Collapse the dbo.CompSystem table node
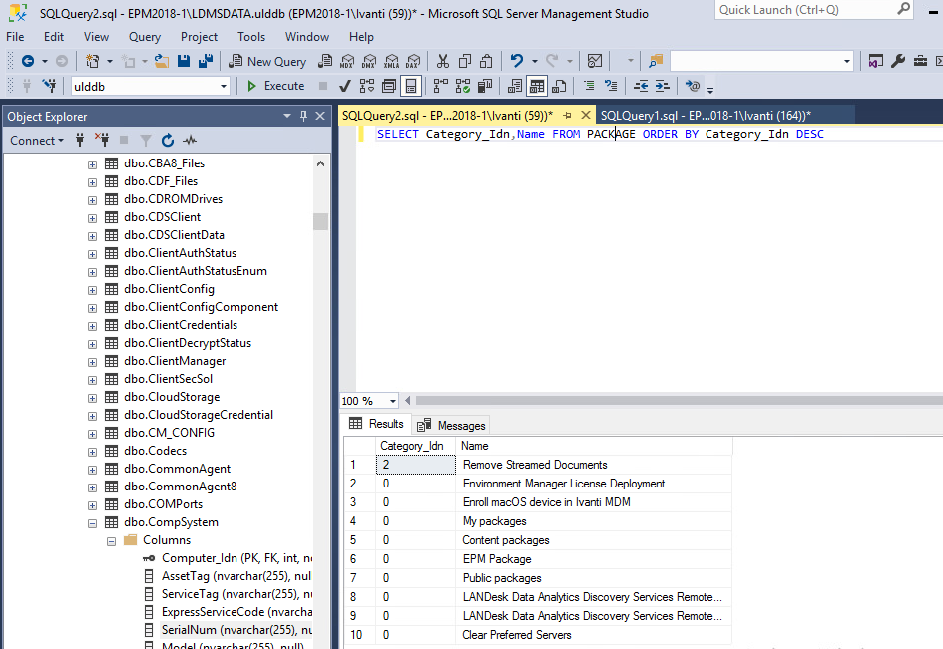The width and height of the screenshot is (943, 649). pyautogui.click(x=92, y=521)
